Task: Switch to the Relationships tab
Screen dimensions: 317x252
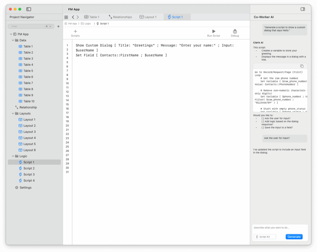Action: point(120,17)
